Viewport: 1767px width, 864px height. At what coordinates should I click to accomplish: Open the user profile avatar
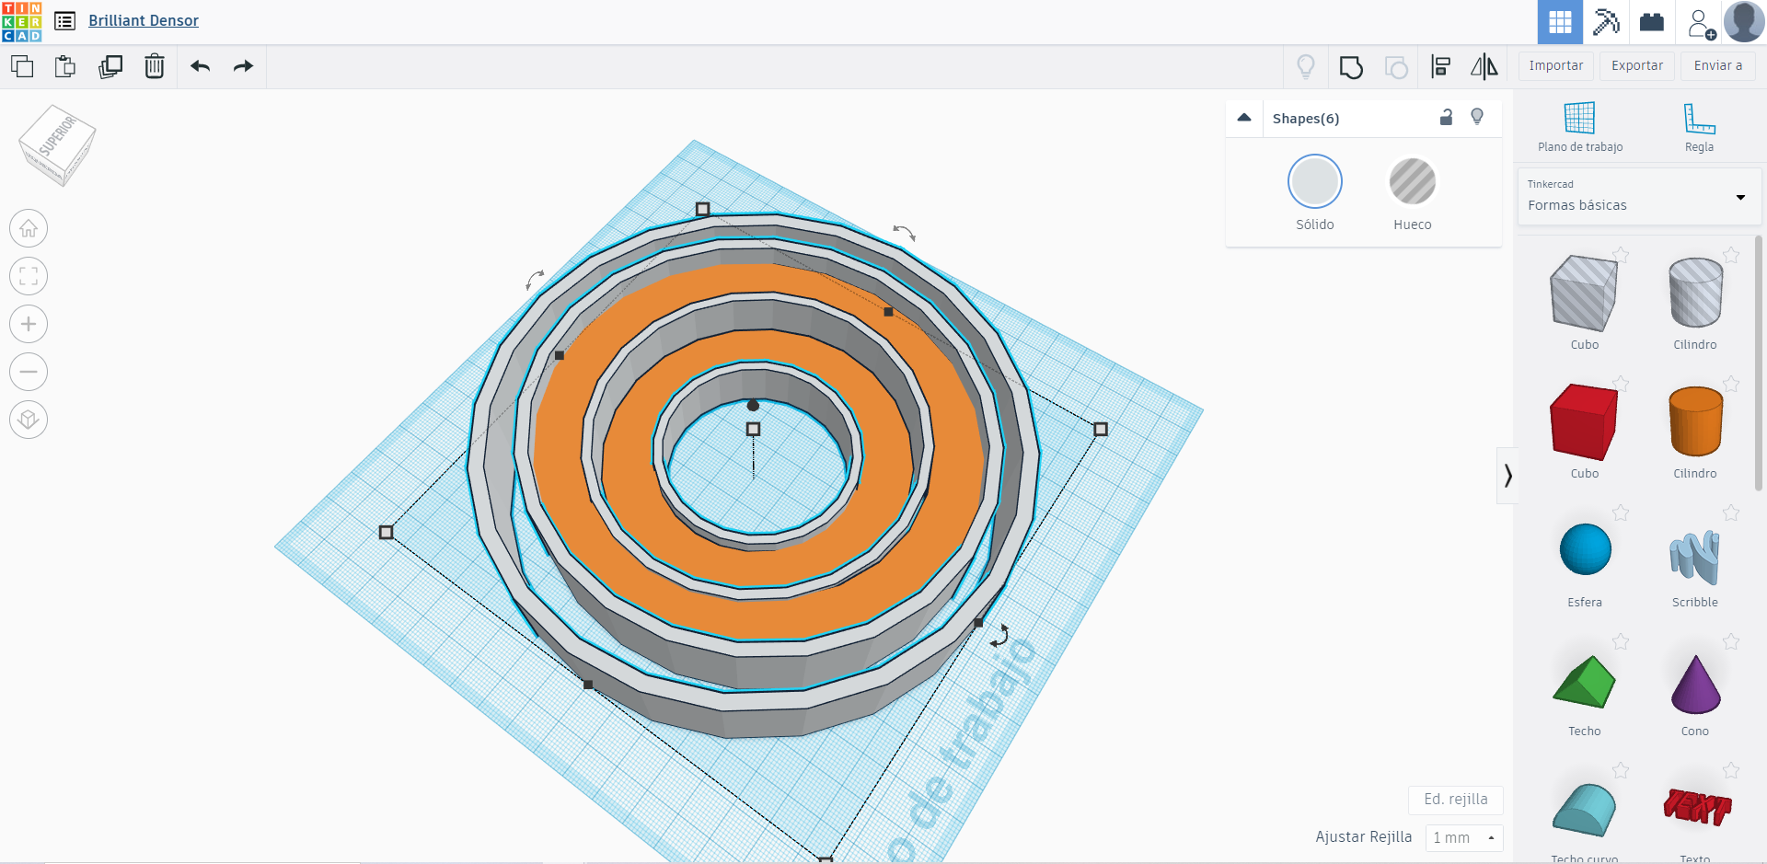click(x=1744, y=22)
